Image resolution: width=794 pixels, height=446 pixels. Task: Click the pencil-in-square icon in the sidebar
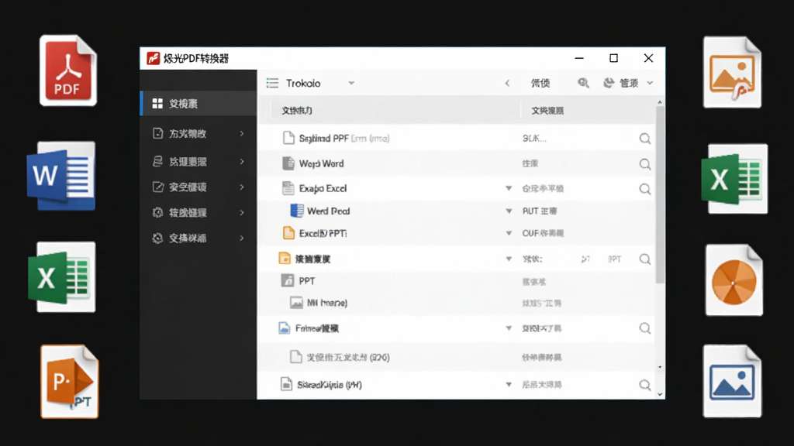click(x=157, y=187)
